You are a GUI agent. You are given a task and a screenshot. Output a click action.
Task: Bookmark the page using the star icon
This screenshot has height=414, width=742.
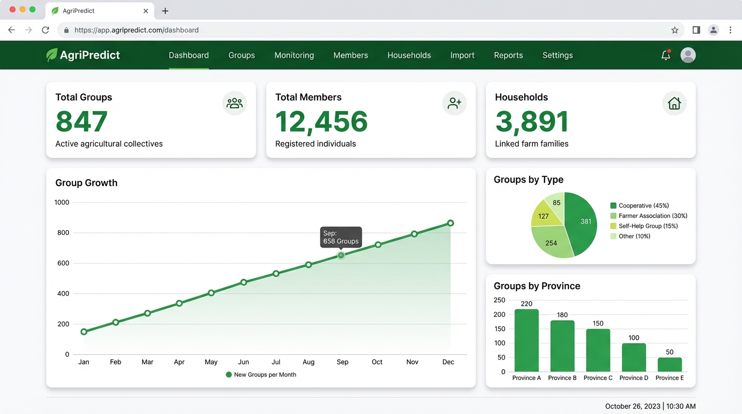pos(675,30)
